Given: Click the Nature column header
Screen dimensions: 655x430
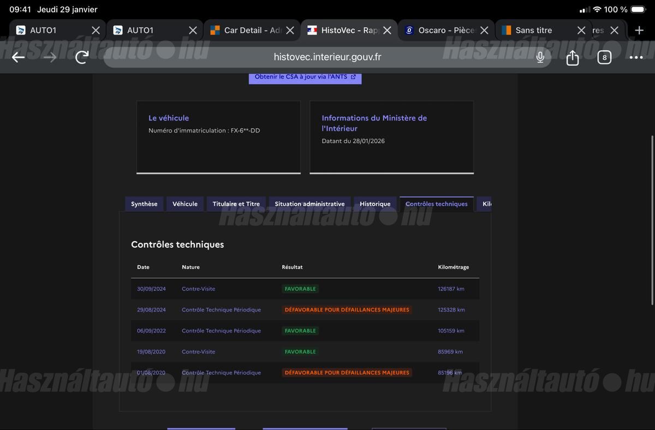Looking at the screenshot, I should [190, 267].
